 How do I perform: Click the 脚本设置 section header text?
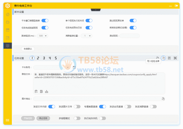[19, 12]
